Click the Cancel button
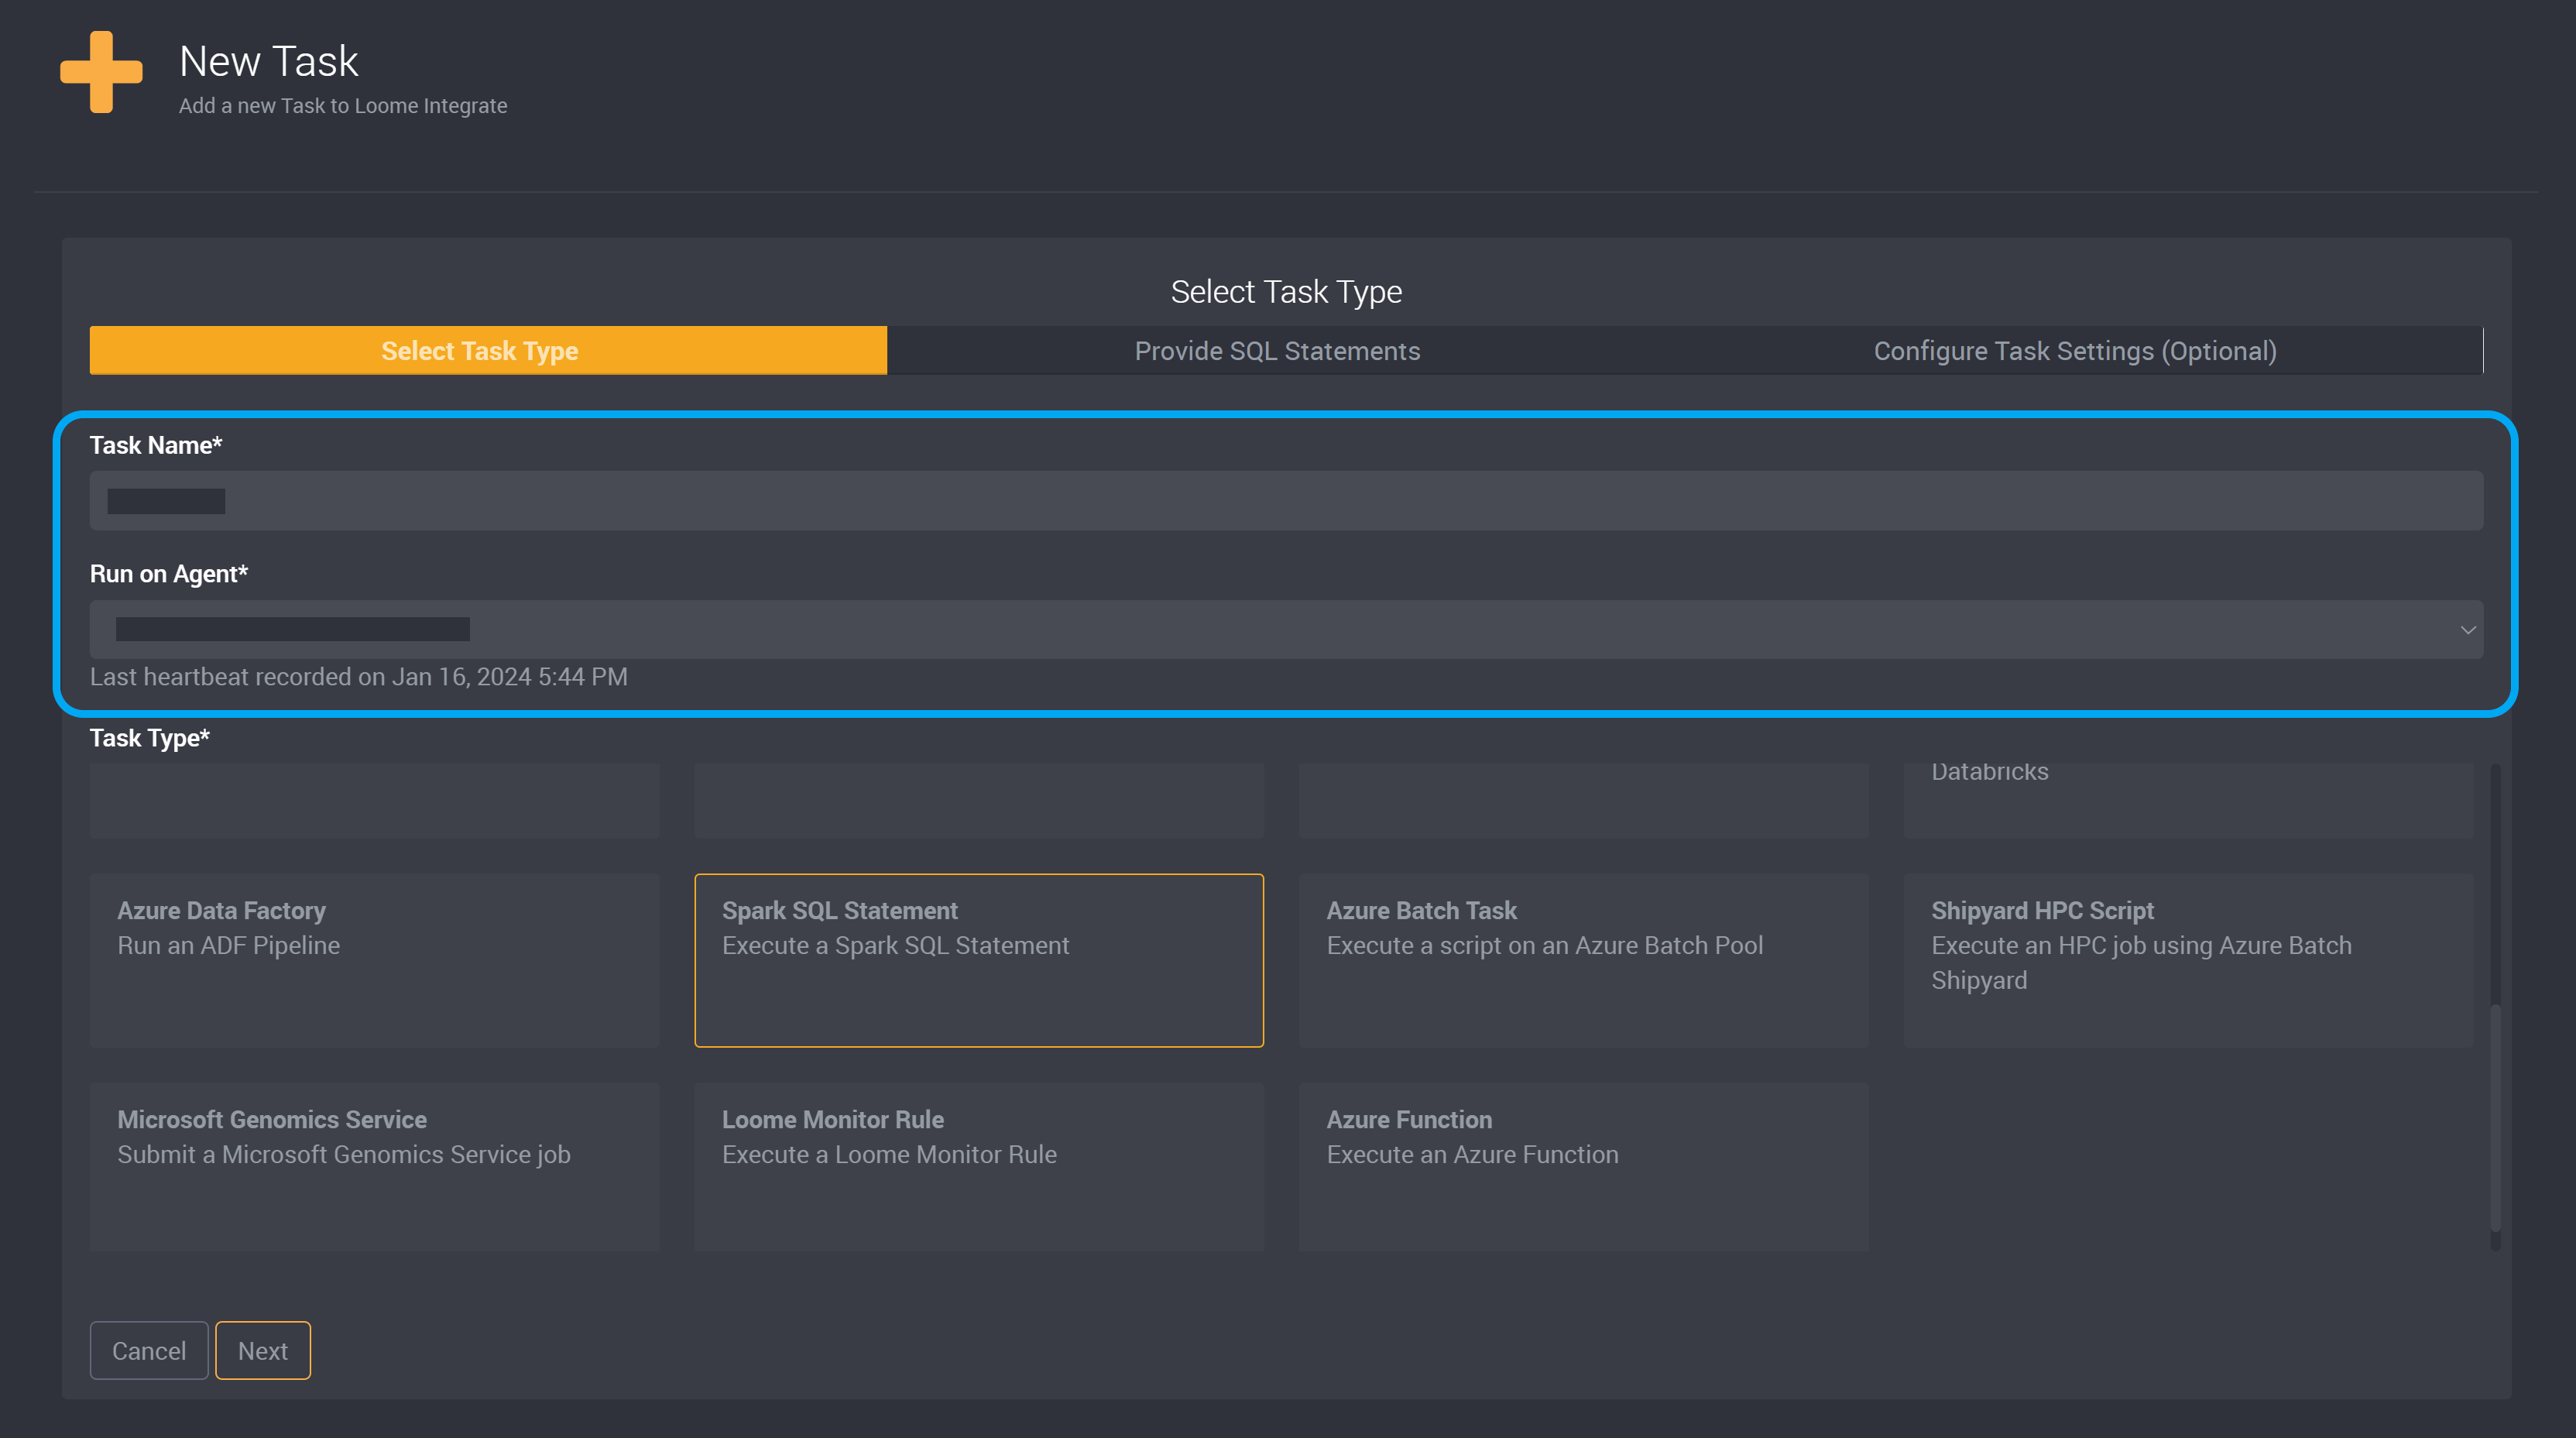Image resolution: width=2576 pixels, height=1438 pixels. pos(149,1350)
